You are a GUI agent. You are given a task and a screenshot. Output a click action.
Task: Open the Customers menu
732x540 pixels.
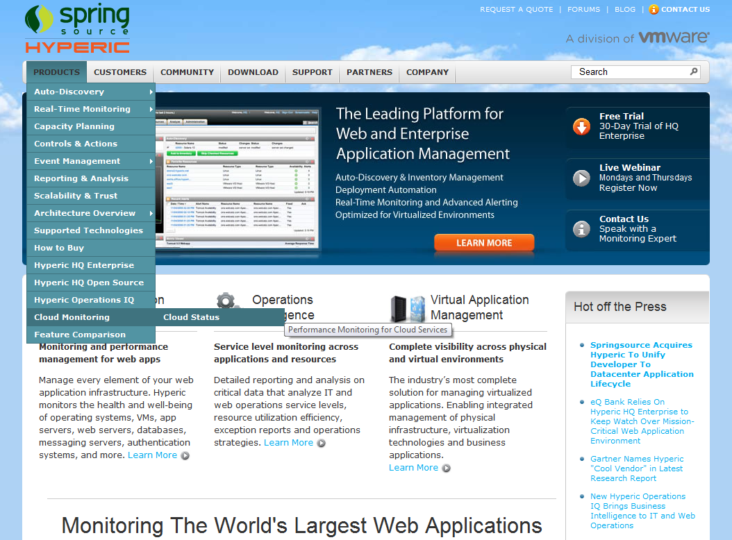pyautogui.click(x=120, y=72)
